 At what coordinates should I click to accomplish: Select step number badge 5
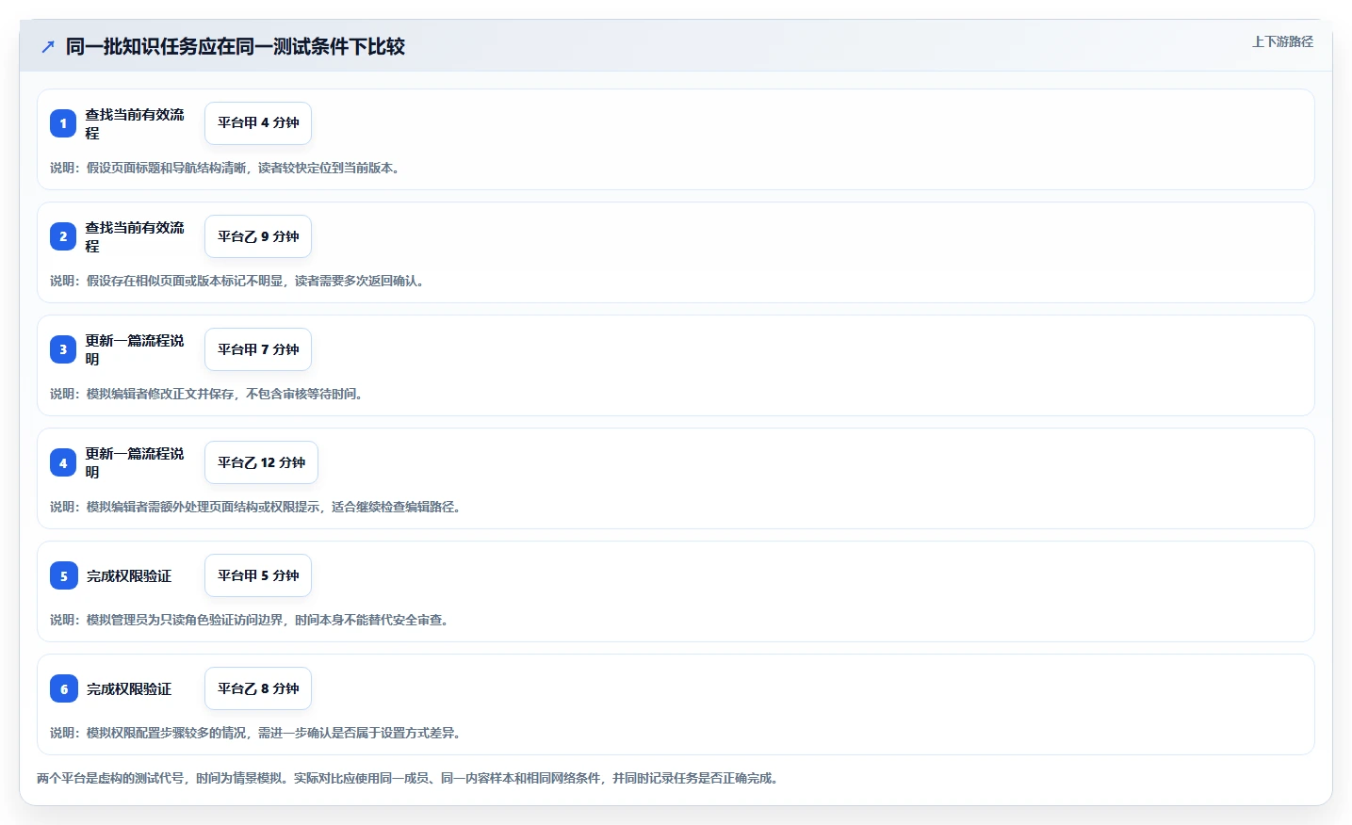tap(63, 575)
